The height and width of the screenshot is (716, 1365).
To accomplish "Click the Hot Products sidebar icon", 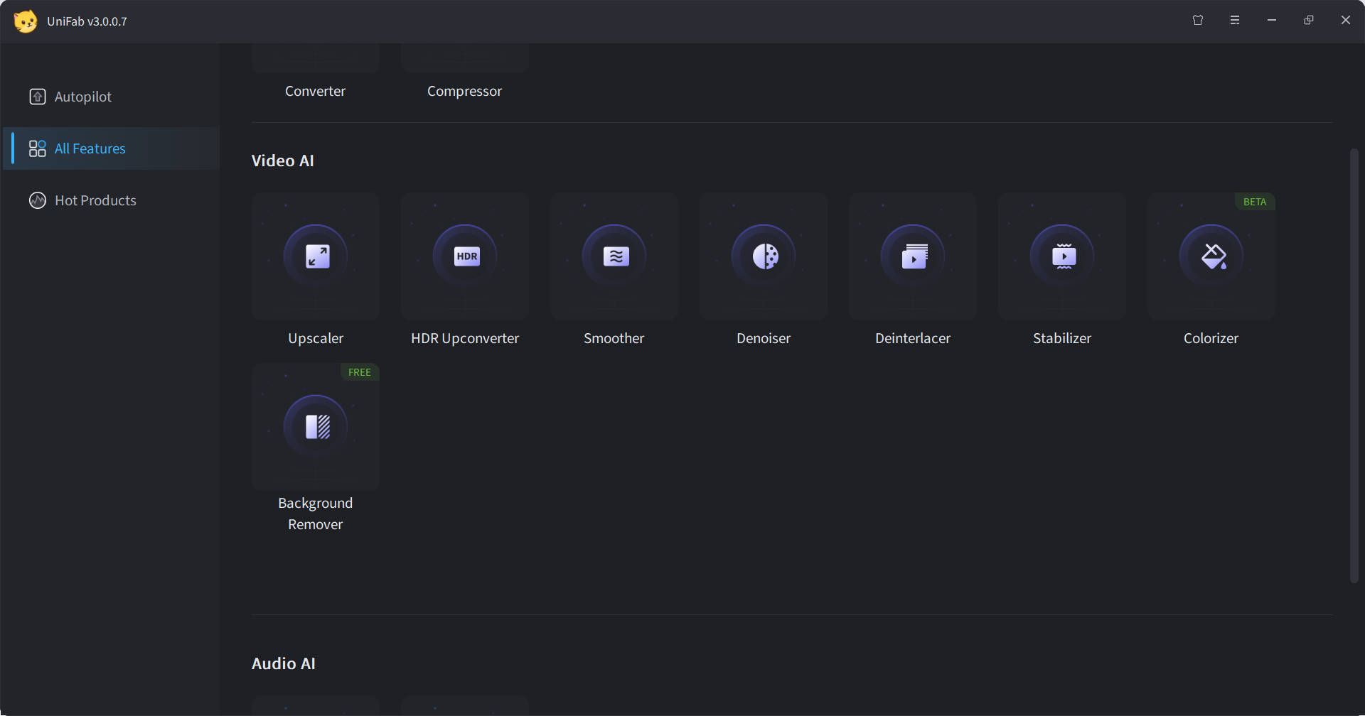I will pyautogui.click(x=38, y=200).
